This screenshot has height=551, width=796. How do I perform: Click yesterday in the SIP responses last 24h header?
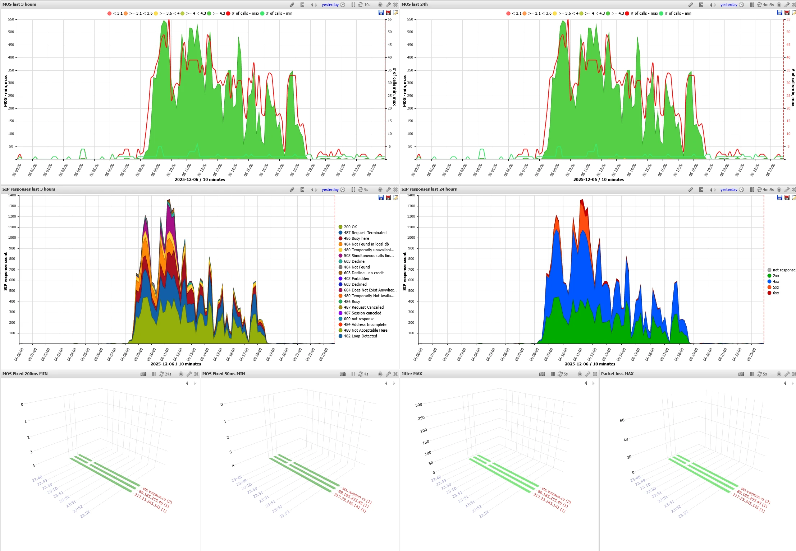pos(729,189)
